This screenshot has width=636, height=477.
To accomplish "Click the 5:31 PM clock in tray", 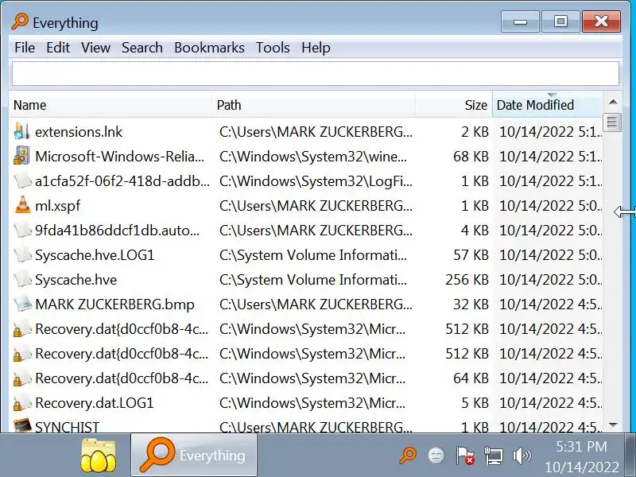I will (581, 446).
